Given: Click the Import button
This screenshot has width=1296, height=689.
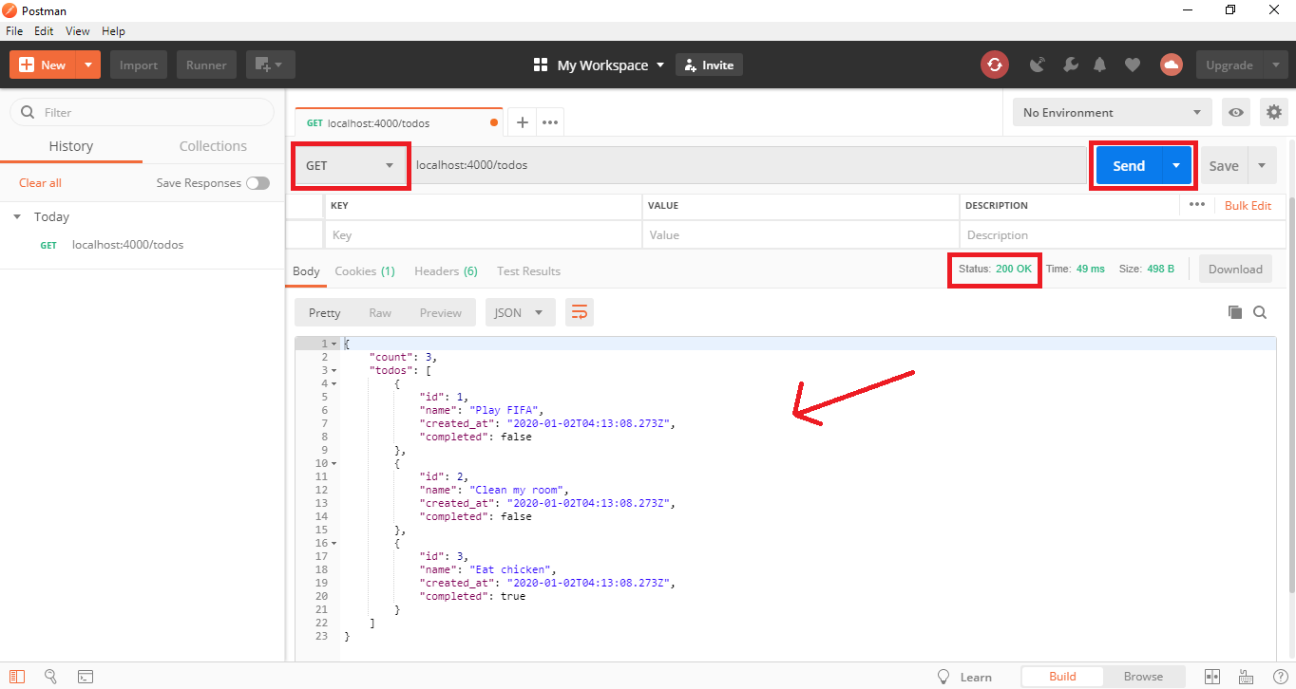Looking at the screenshot, I should (139, 65).
